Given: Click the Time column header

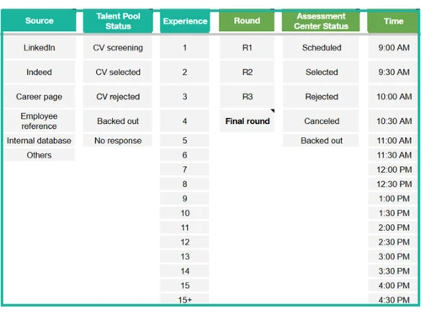Looking at the screenshot, I should click(393, 21).
